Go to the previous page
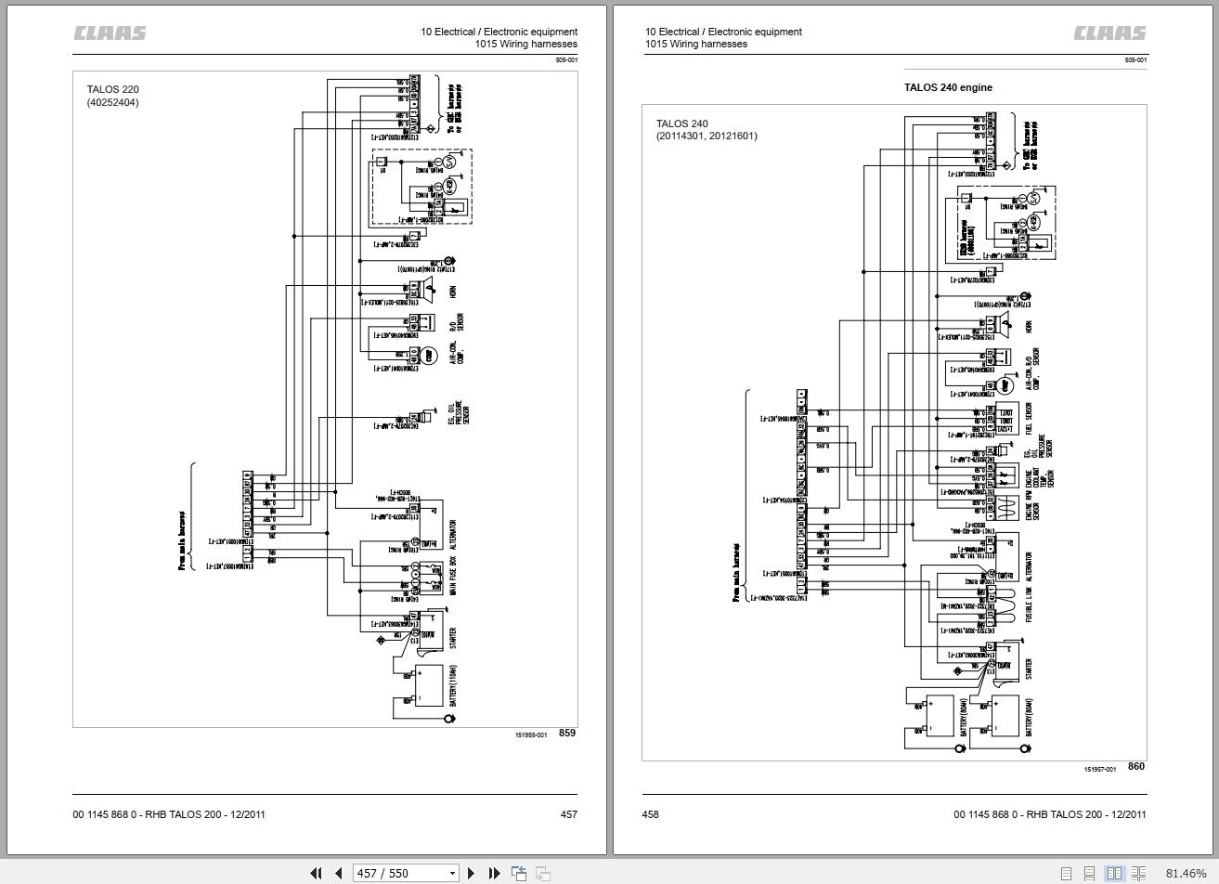The height and width of the screenshot is (884, 1219). (338, 873)
